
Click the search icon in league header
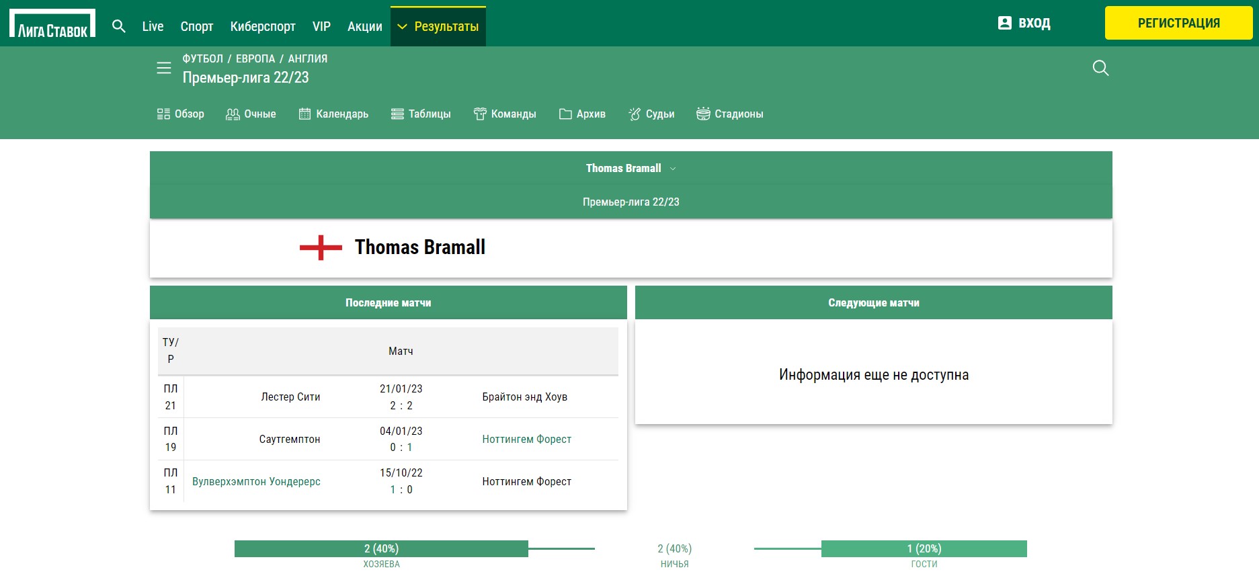pyautogui.click(x=1100, y=68)
